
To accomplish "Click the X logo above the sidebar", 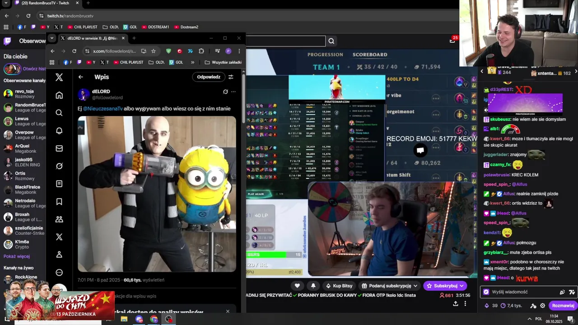I will click(59, 77).
